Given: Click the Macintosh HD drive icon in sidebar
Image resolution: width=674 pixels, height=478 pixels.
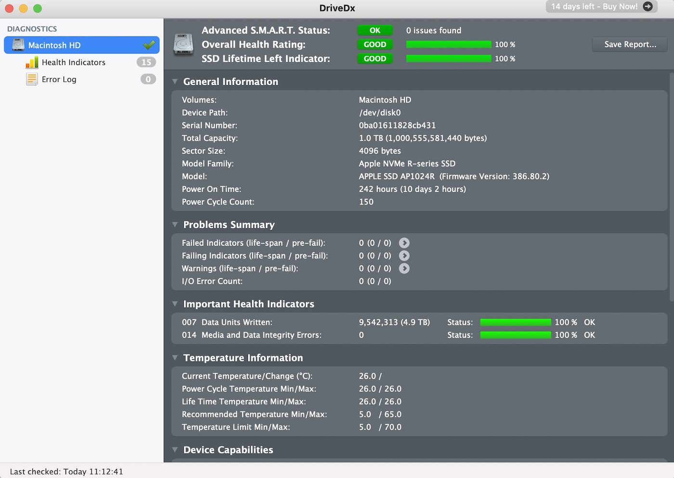Looking at the screenshot, I should (x=18, y=45).
